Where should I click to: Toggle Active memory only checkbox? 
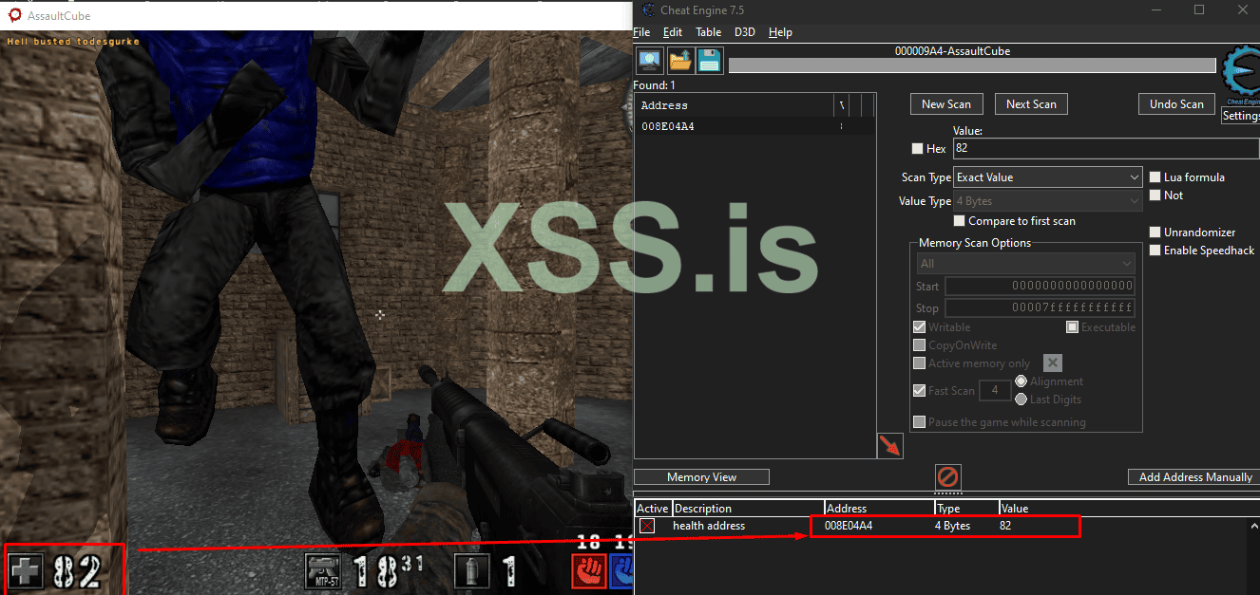919,363
